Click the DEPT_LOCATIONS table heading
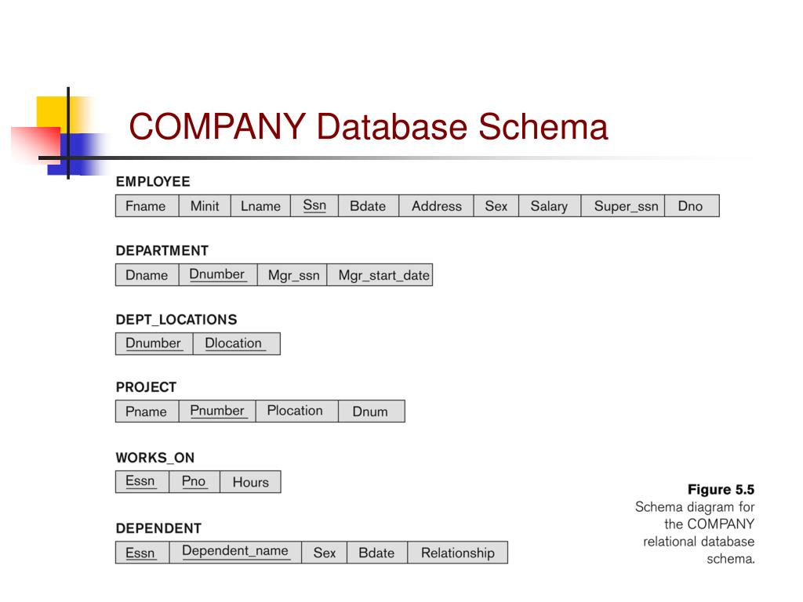Image resolution: width=803 pixels, height=602 pixels. [x=176, y=320]
